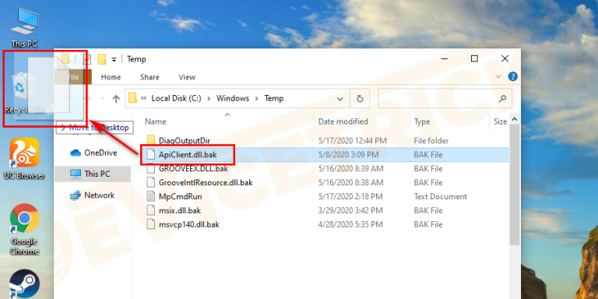Click the GrooveIntlResource.dll.bak file icon

point(151,183)
